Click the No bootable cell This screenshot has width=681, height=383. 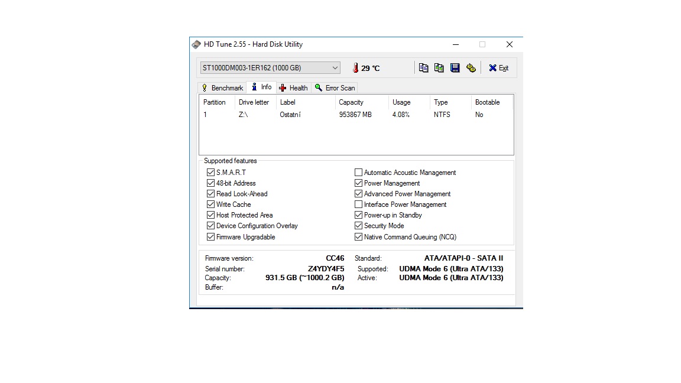pos(479,115)
